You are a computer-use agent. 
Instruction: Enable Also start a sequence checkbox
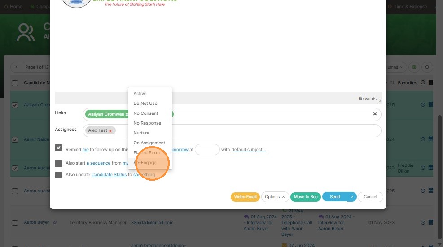58,164
